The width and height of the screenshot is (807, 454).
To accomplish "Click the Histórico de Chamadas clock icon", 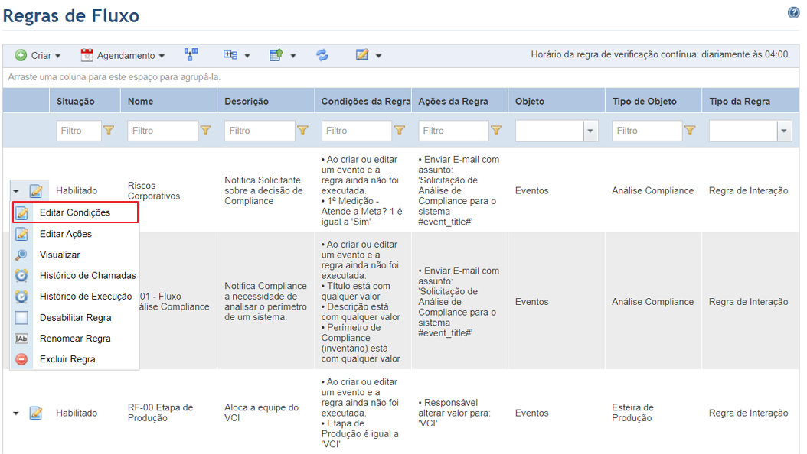I will 21,276.
